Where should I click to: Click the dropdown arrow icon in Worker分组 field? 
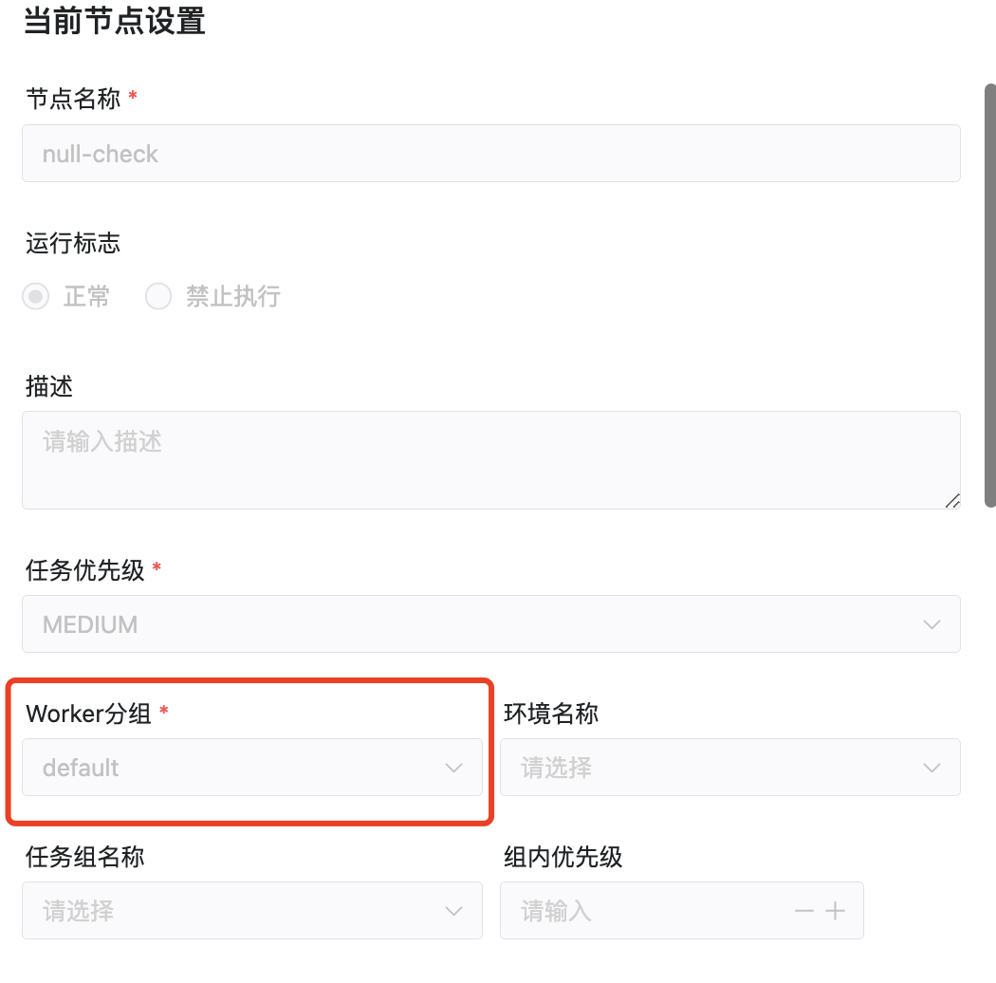point(453,767)
